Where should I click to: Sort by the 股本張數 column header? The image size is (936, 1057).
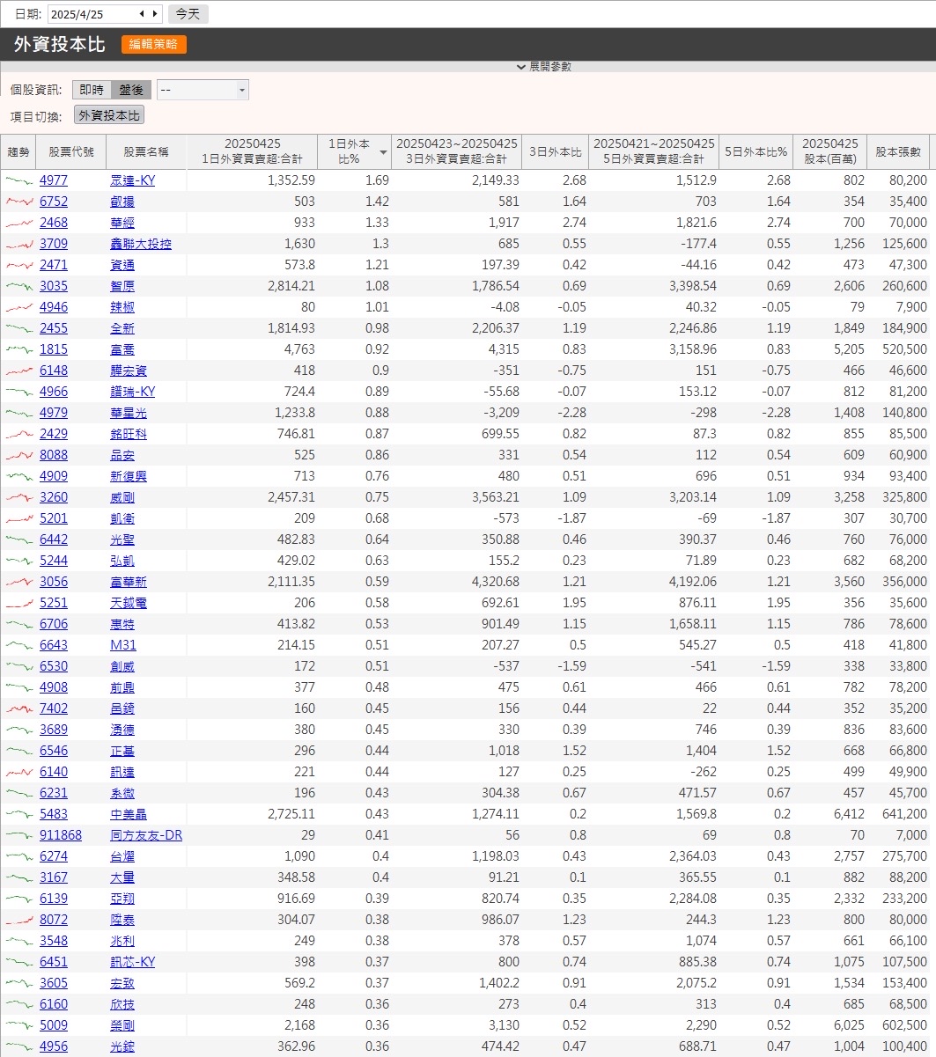pos(898,152)
